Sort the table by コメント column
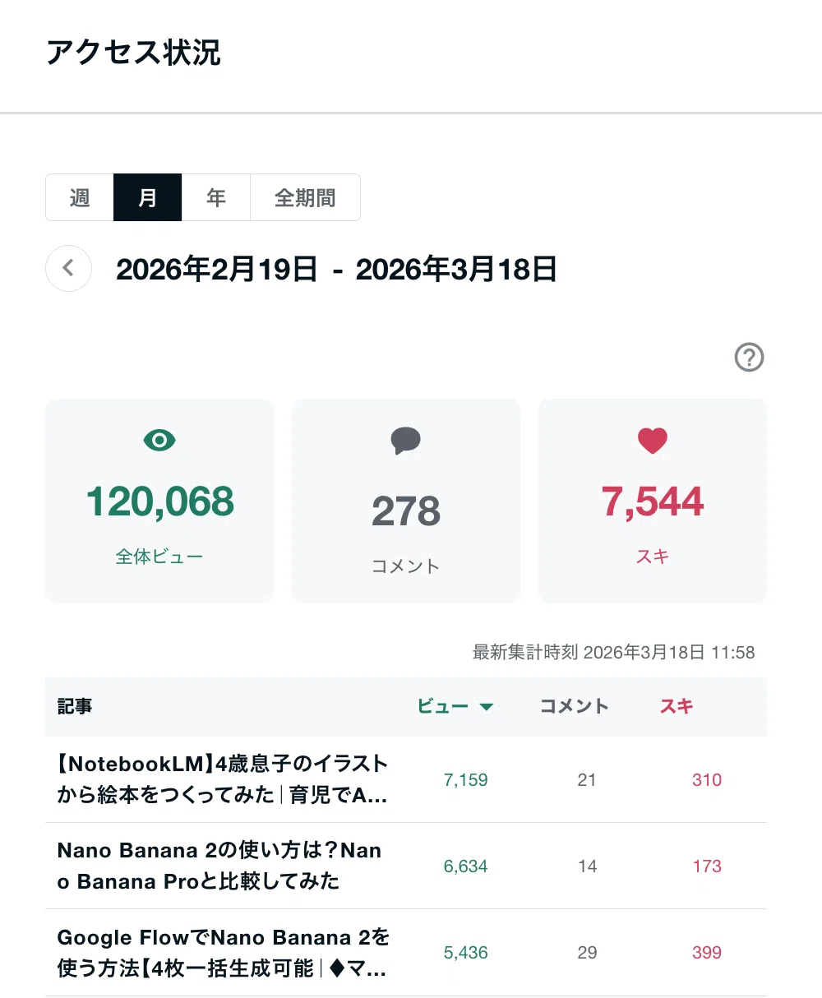 [574, 706]
